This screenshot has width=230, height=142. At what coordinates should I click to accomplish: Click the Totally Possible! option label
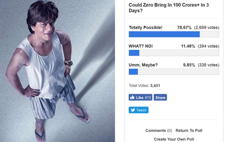pos(146,28)
